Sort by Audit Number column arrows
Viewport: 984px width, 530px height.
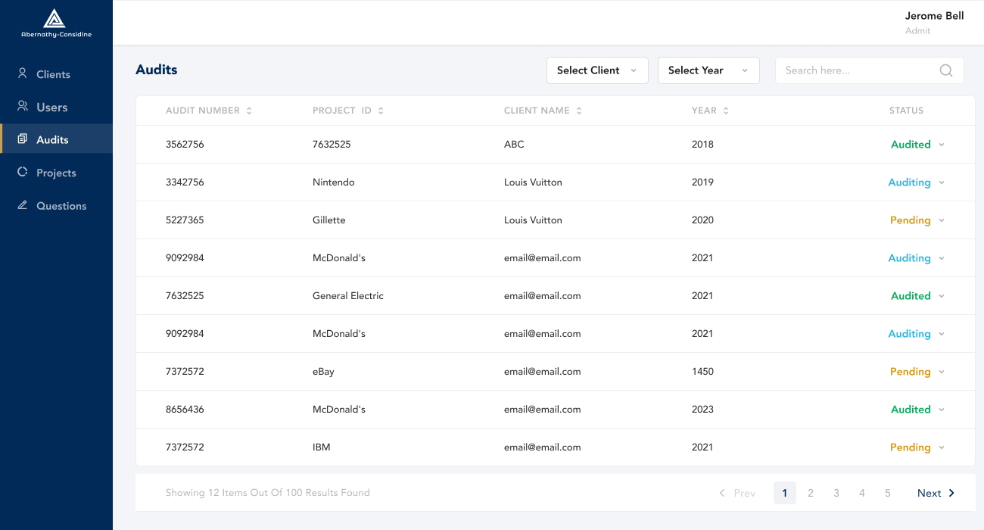(249, 111)
